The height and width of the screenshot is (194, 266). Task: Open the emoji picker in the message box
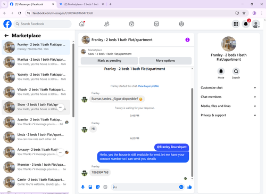coord(181,187)
